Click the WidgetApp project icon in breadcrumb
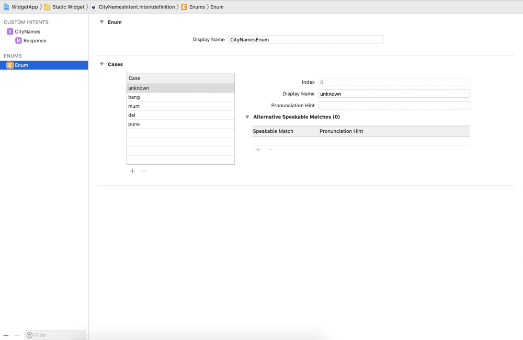 point(6,7)
